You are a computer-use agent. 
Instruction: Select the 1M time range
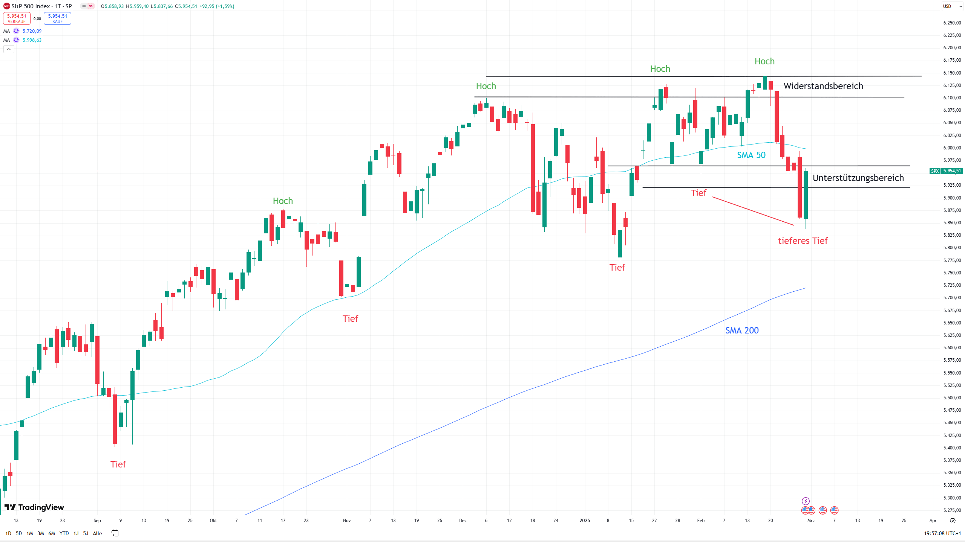[x=30, y=533]
